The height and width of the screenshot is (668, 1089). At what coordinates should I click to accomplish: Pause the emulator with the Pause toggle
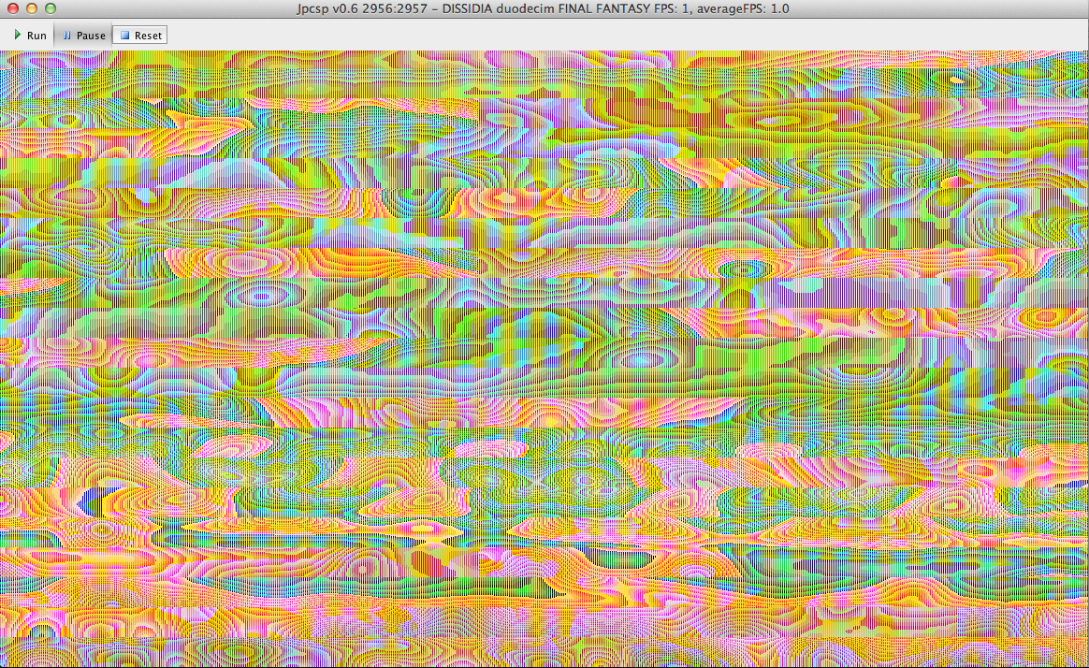[83, 36]
